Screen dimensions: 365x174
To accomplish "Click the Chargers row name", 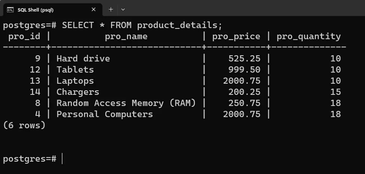I will [x=78, y=92].
